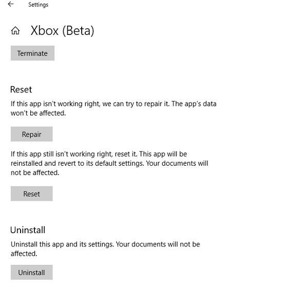Viewport: 308px width, 289px height.
Task: Go to Settings home via house icon
Action: pyautogui.click(x=15, y=31)
